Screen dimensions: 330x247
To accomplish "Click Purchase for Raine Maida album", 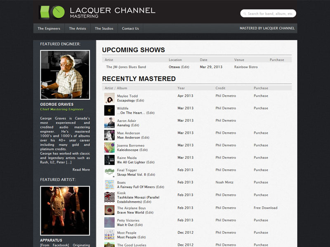I will (x=261, y=158).
